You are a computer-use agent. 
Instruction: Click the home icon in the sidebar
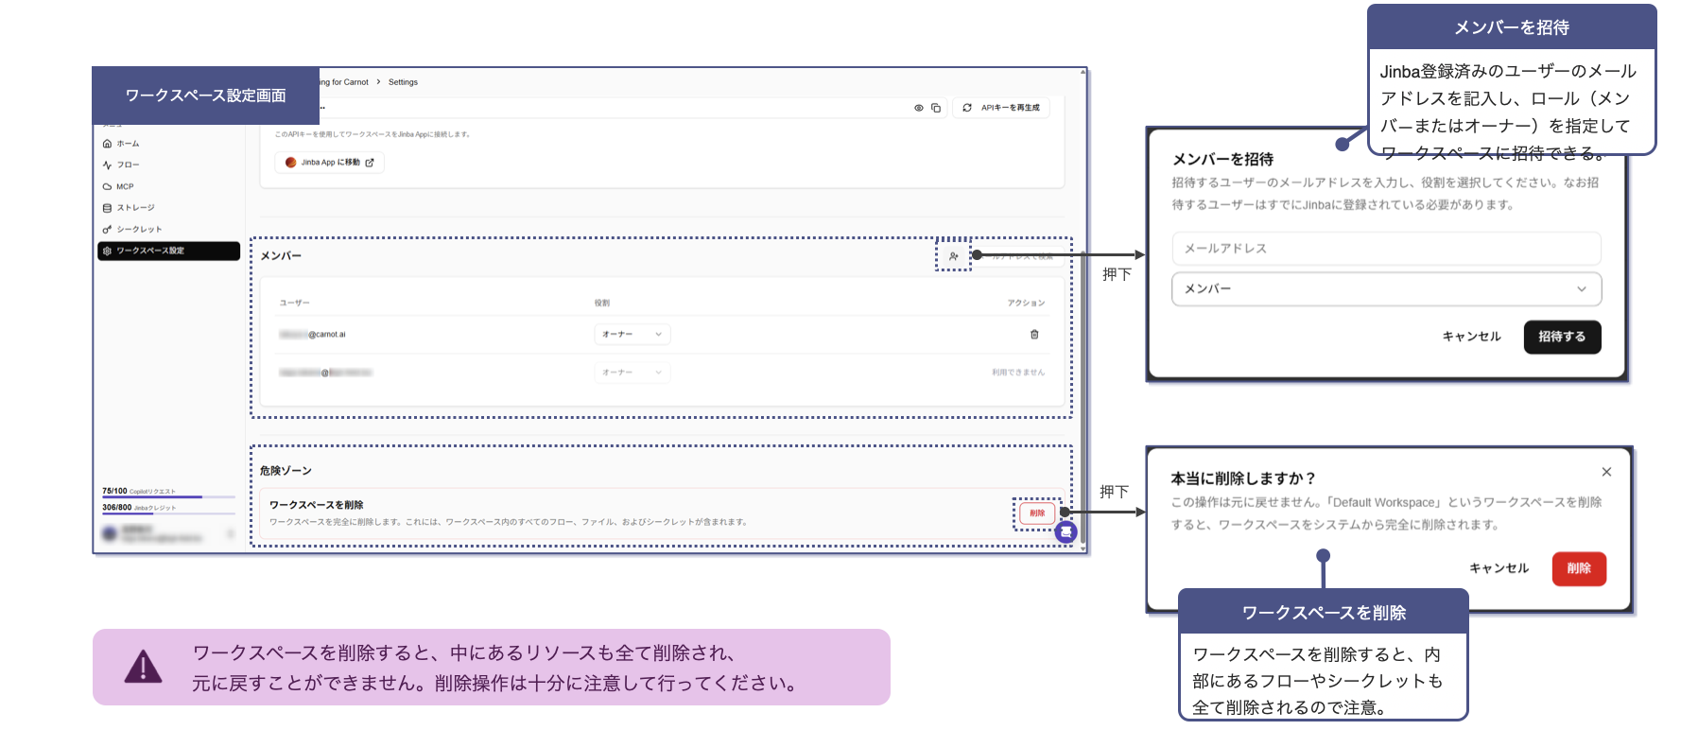pos(107,144)
